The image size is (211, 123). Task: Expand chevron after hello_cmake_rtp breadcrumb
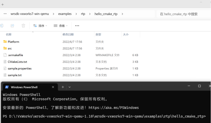coord(122,14)
